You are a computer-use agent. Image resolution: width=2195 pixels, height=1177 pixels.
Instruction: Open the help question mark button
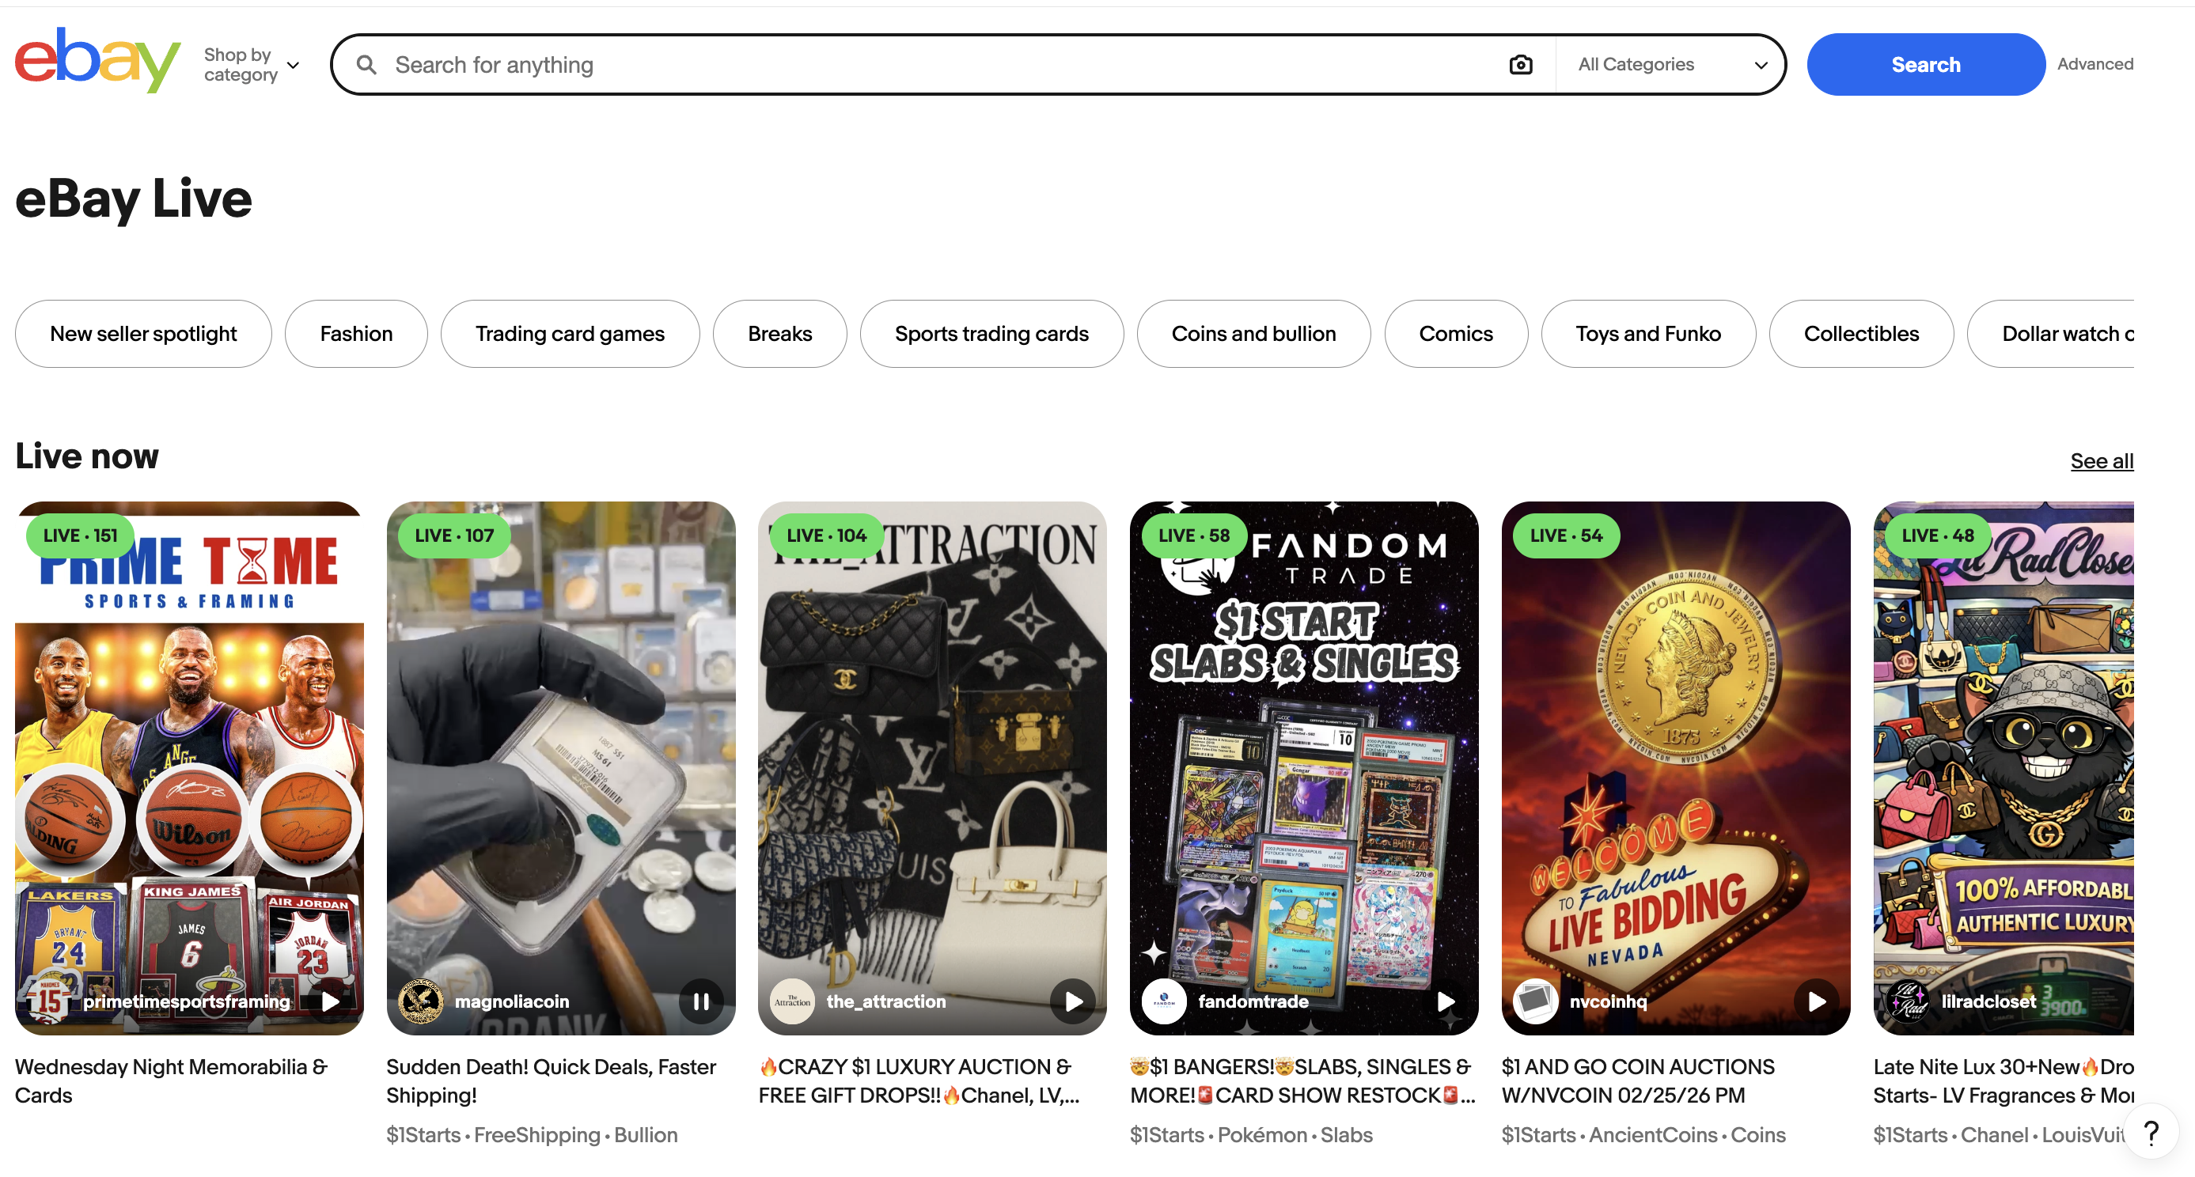click(x=2151, y=1132)
